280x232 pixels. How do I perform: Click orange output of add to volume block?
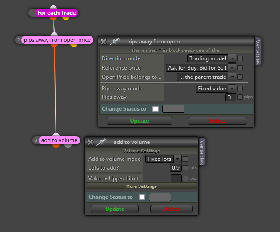[x=56, y=146]
